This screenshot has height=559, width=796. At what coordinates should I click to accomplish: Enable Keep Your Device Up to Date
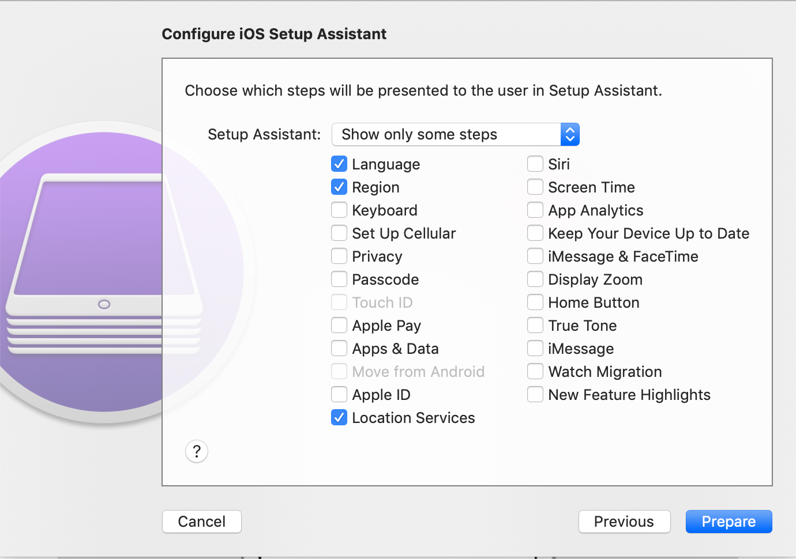click(x=535, y=233)
